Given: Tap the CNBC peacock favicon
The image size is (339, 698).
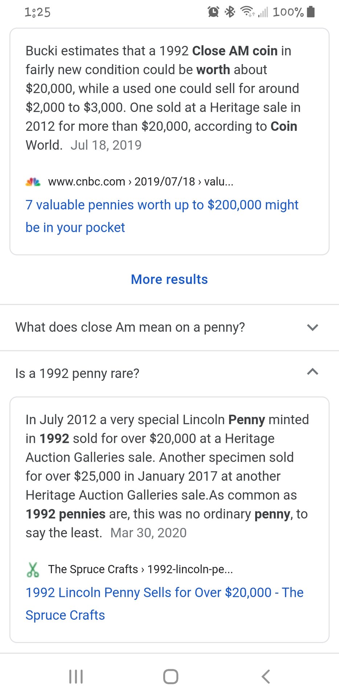Looking at the screenshot, I should tap(33, 181).
